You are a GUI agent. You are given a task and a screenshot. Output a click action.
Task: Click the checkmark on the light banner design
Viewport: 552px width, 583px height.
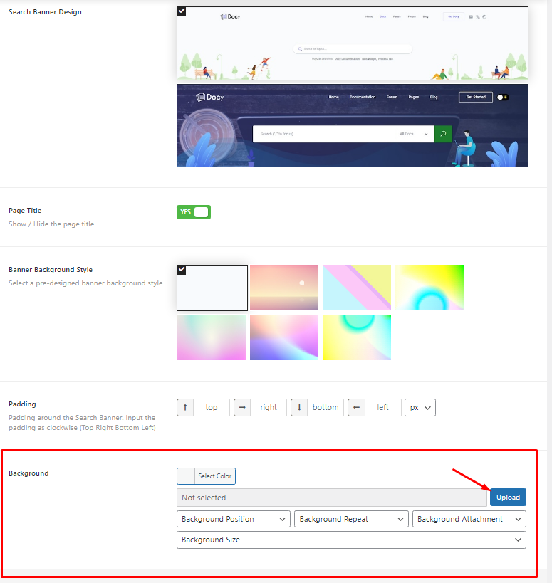(x=182, y=11)
